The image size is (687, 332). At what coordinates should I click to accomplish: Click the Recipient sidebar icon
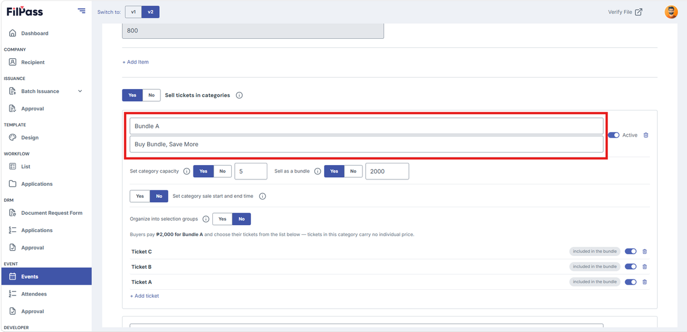point(13,62)
